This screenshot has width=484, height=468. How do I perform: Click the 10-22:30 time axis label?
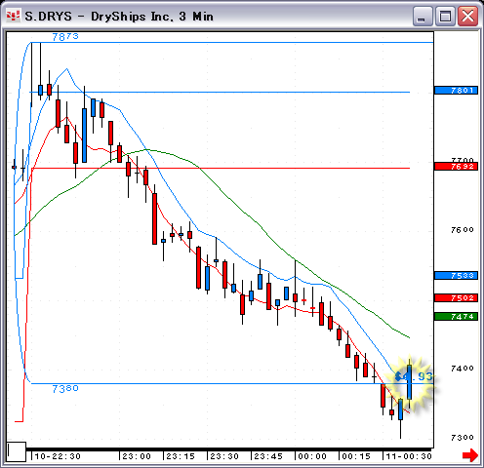58,456
